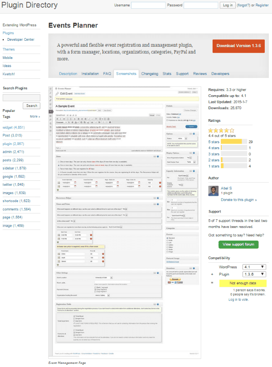The height and width of the screenshot is (367, 272).
Task: Click the star rating icons
Action: 221,130
